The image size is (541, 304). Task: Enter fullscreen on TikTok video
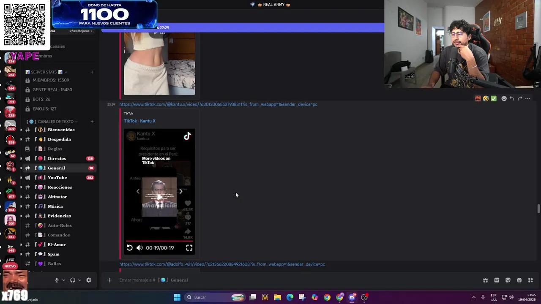coord(189,248)
